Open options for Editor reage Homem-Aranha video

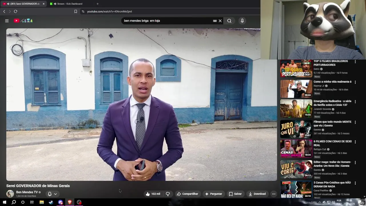coord(355,162)
